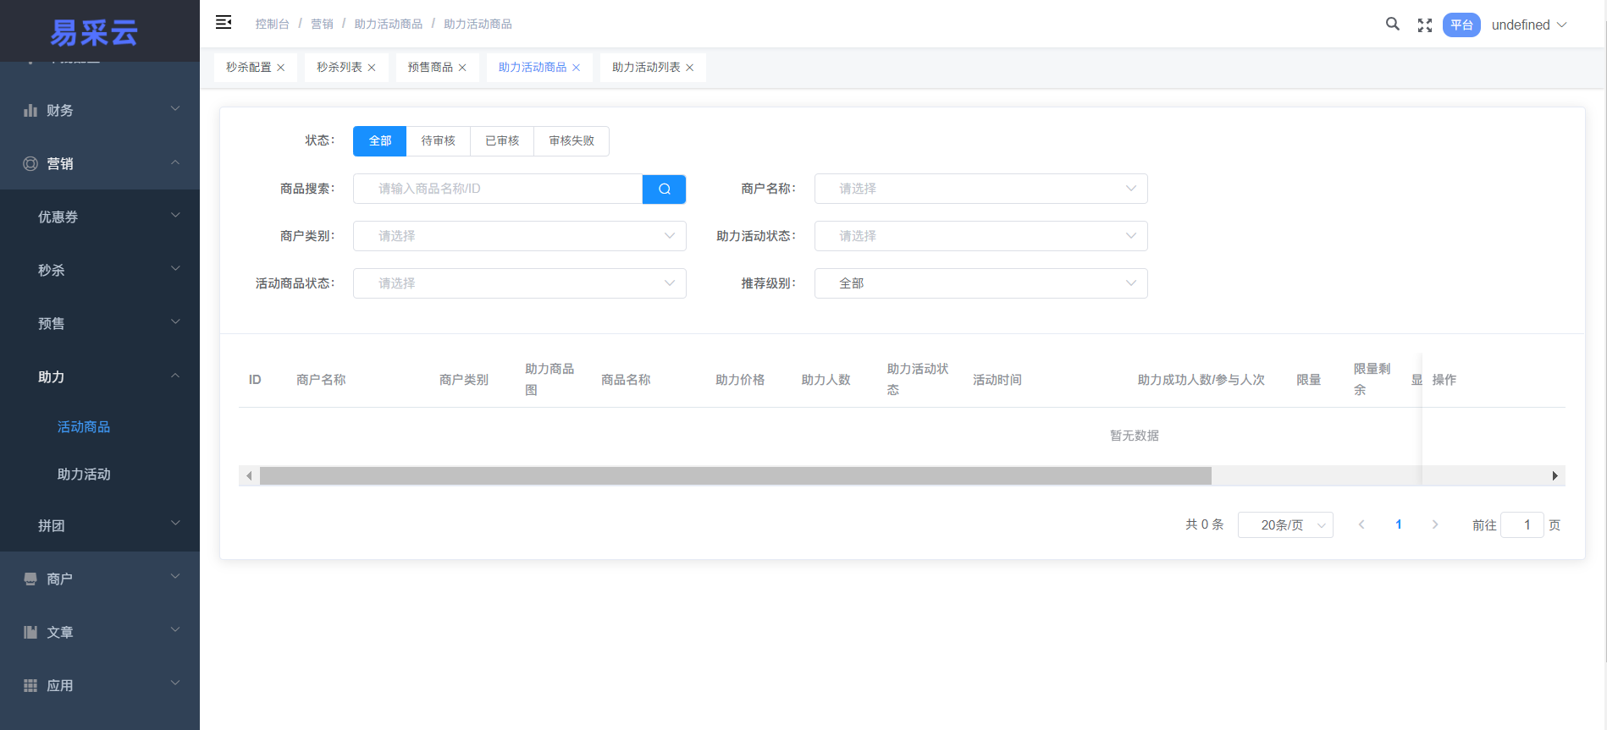Close the 助力活动商品 tab
The height and width of the screenshot is (730, 1607).
[x=577, y=68]
